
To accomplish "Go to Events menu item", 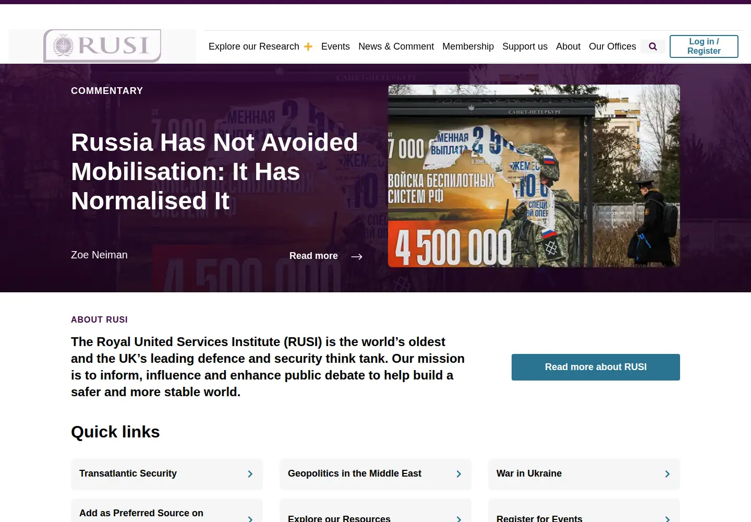I will [335, 46].
